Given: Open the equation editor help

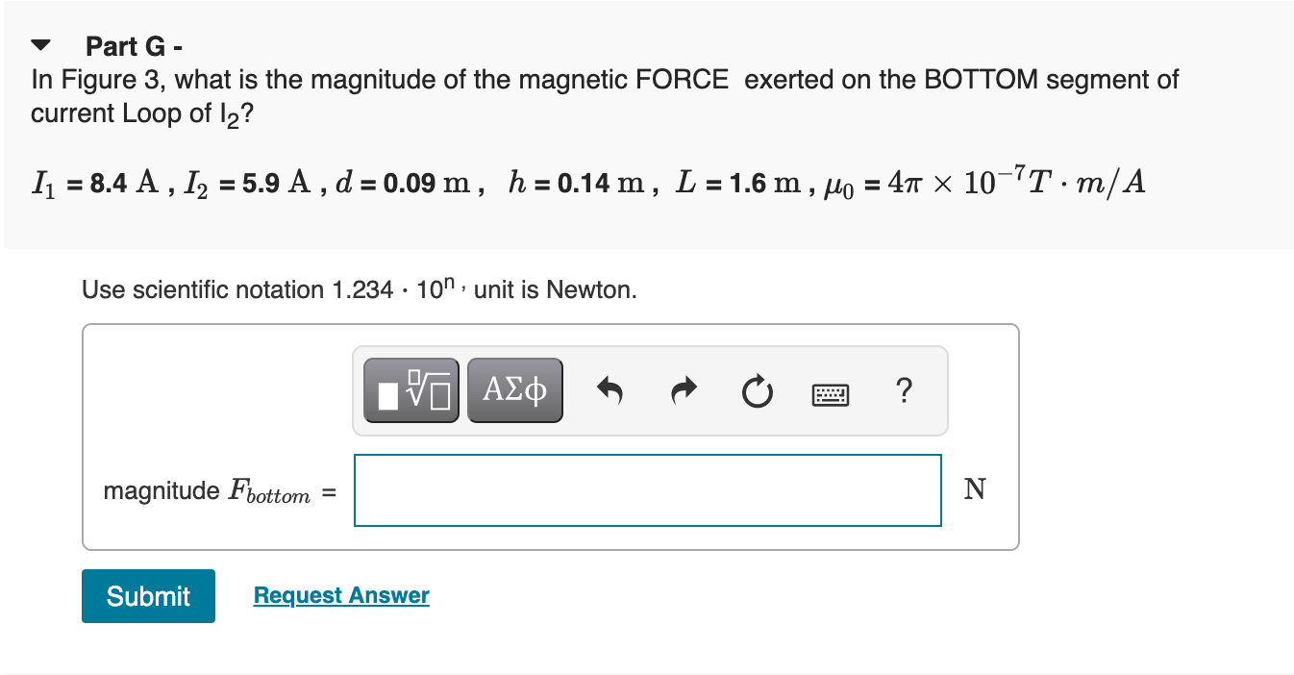Looking at the screenshot, I should 903,390.
